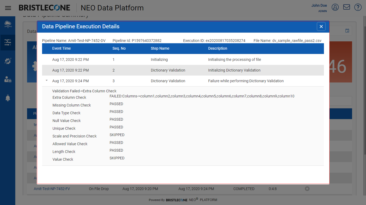Click the Description column header
366x205 pixels.
click(218, 48)
